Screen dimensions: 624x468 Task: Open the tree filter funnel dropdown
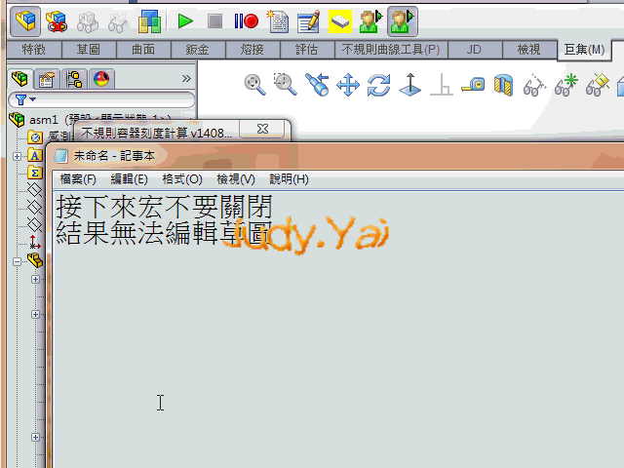pyautogui.click(x=24, y=99)
